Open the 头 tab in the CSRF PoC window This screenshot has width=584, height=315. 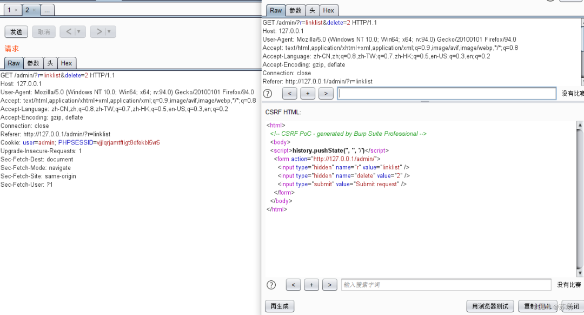coord(312,10)
